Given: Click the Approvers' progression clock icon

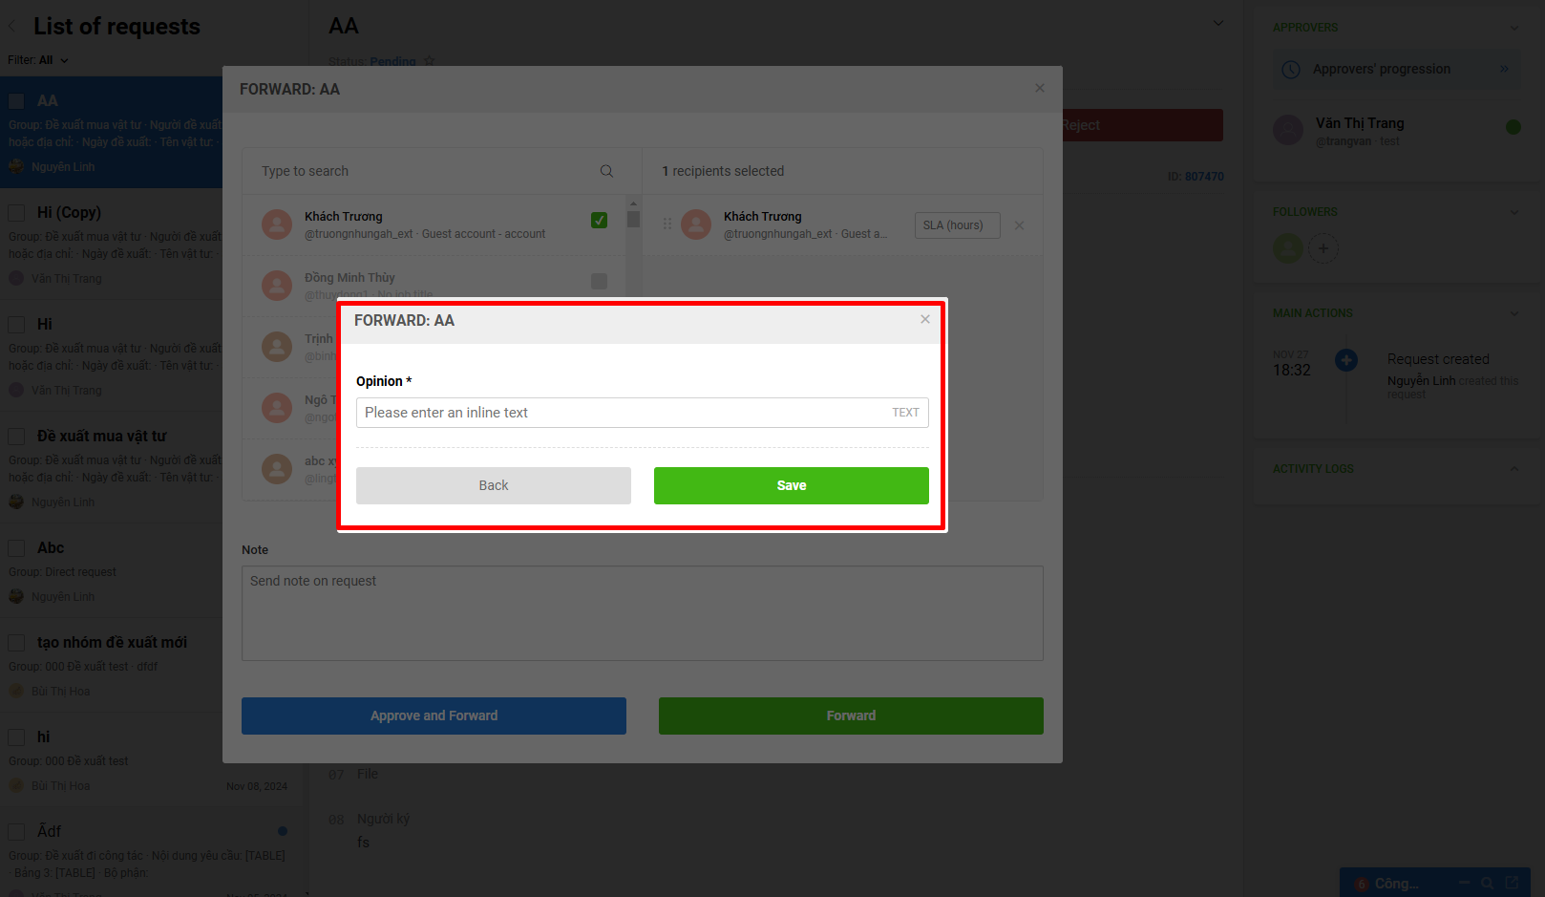Looking at the screenshot, I should pos(1291,69).
